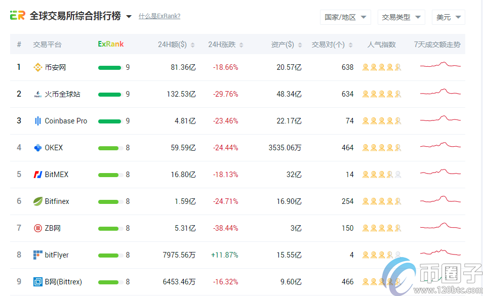Click the OKEX logo icon
483x296 pixels.
[x=37, y=148]
